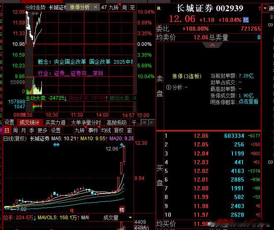Image resolution: width=274 pixels, height=230 pixels.
Task: Open 复权 adjustment options
Action: point(119,130)
